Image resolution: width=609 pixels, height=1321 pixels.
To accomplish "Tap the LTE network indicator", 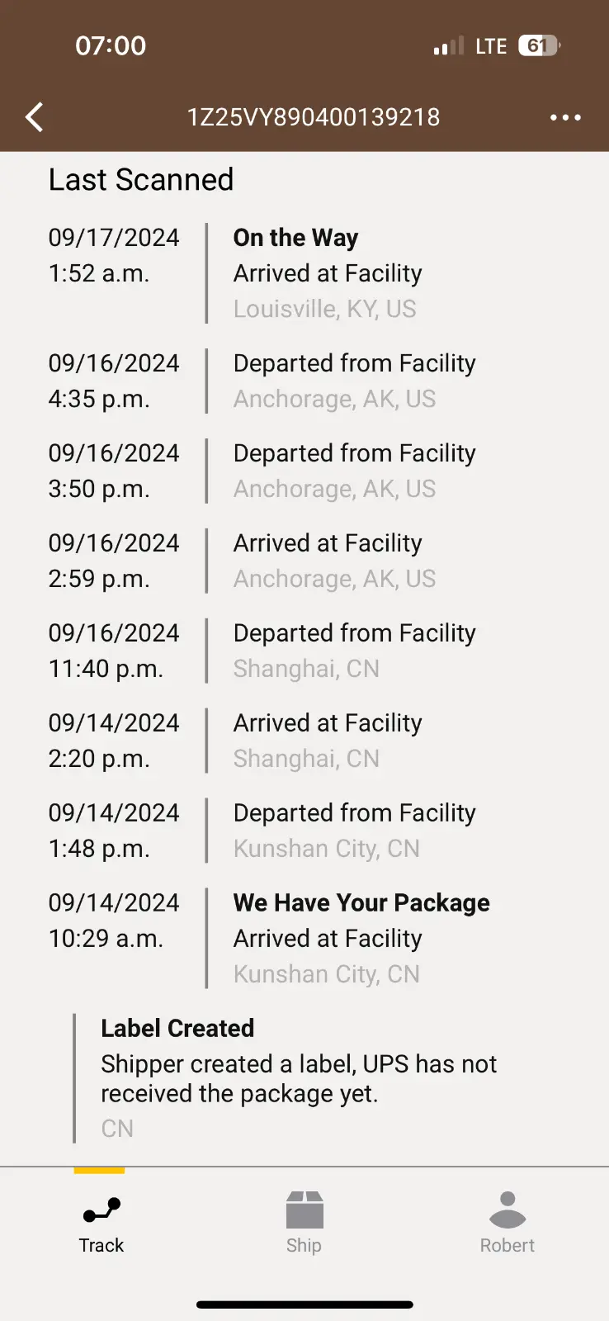I will [491, 46].
